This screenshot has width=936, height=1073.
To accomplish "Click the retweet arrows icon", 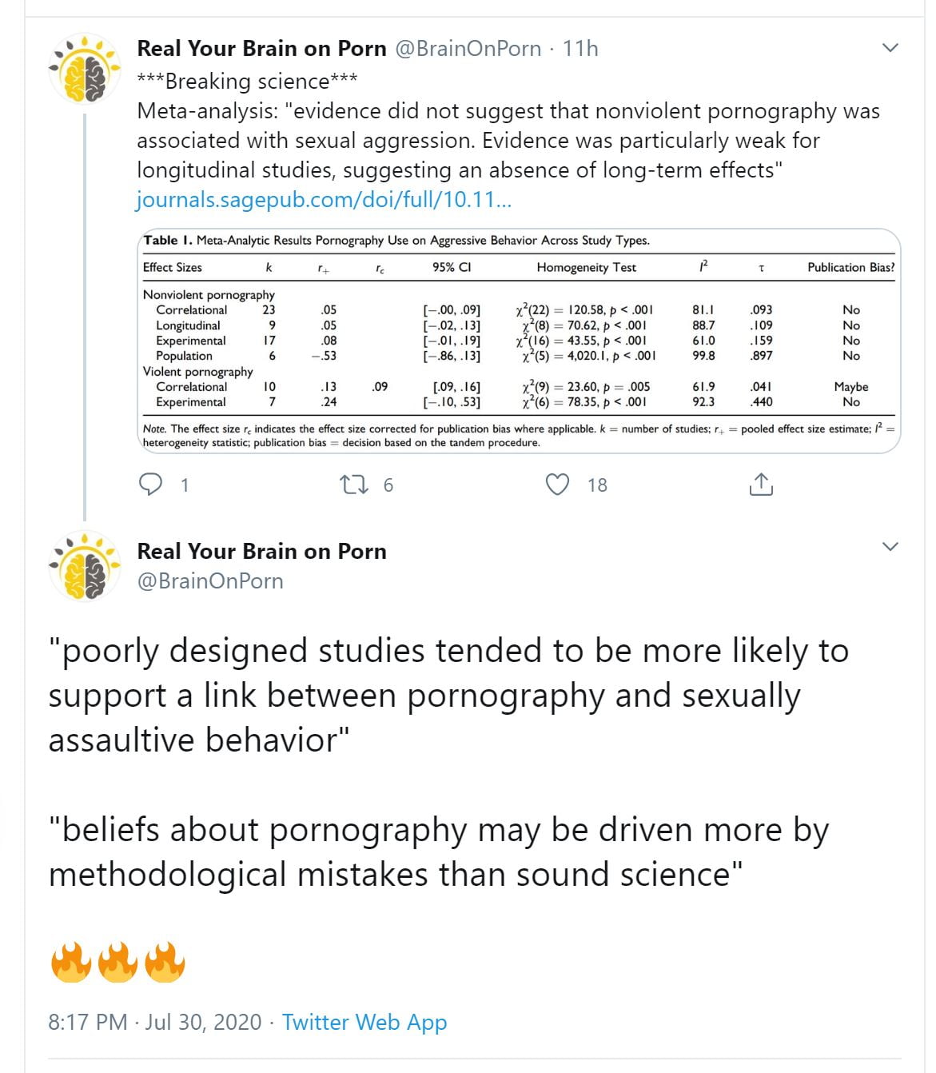I will pos(352,485).
